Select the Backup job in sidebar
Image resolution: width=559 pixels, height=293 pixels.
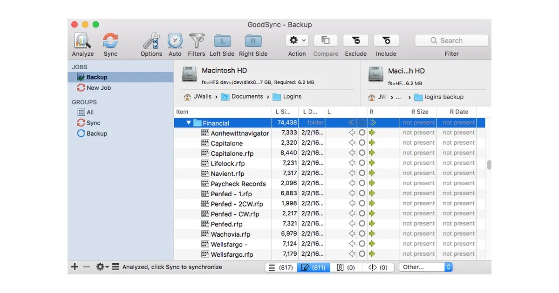(x=121, y=77)
